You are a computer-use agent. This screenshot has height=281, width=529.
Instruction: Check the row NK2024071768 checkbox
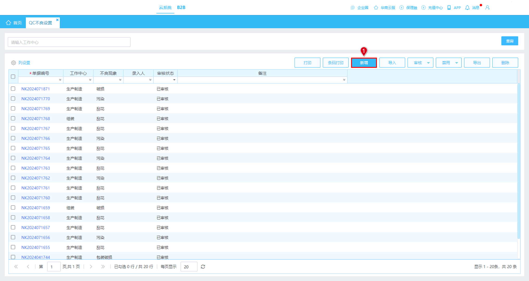pos(13,118)
